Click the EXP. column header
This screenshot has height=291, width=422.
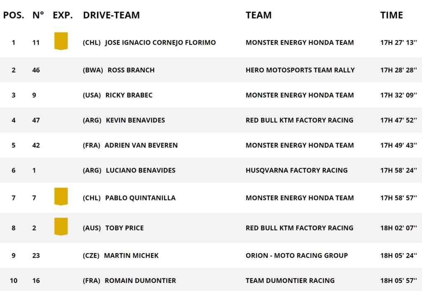(x=63, y=15)
